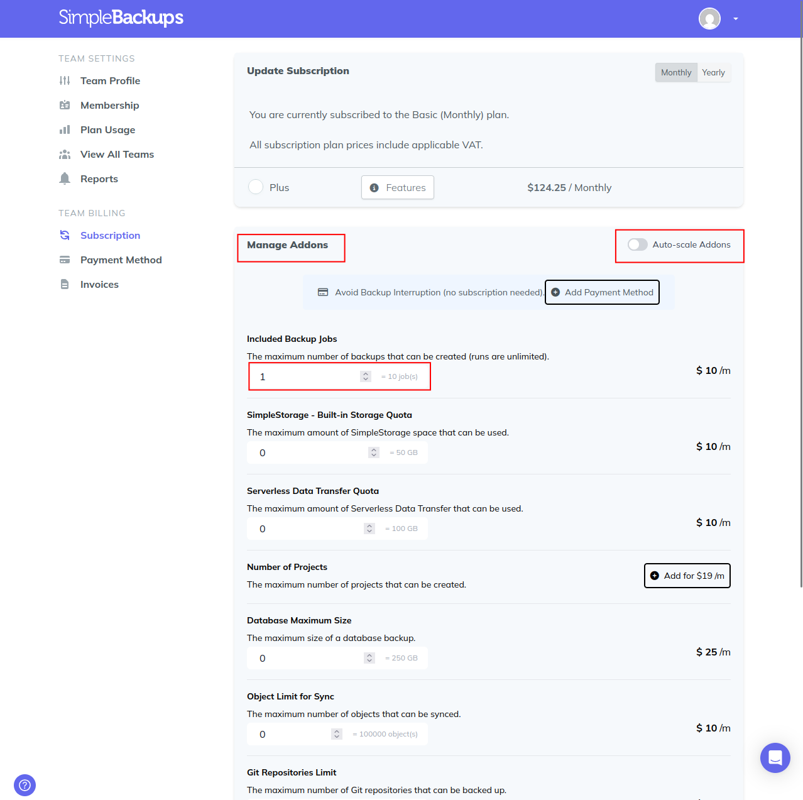Open View All Teams
This screenshot has width=803, height=800.
(x=117, y=154)
